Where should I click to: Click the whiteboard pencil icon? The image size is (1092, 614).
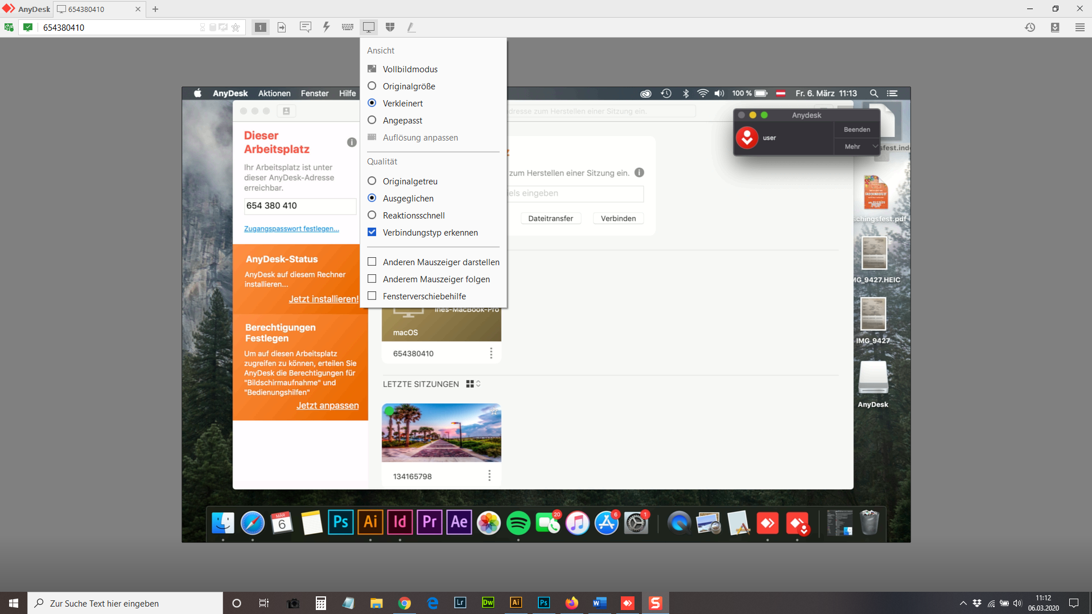tap(411, 27)
